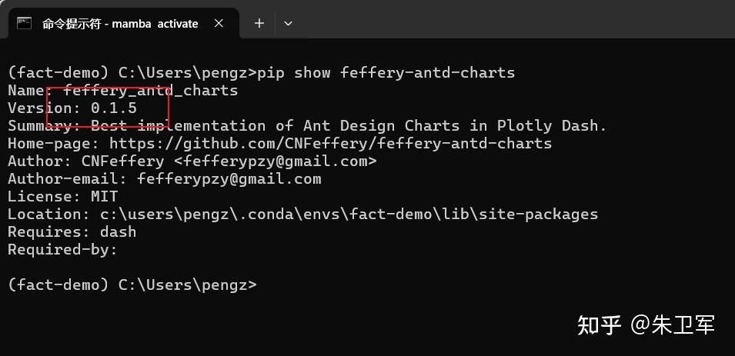Click the Required-by line
Screen dimensions: 735x356
pos(62,249)
